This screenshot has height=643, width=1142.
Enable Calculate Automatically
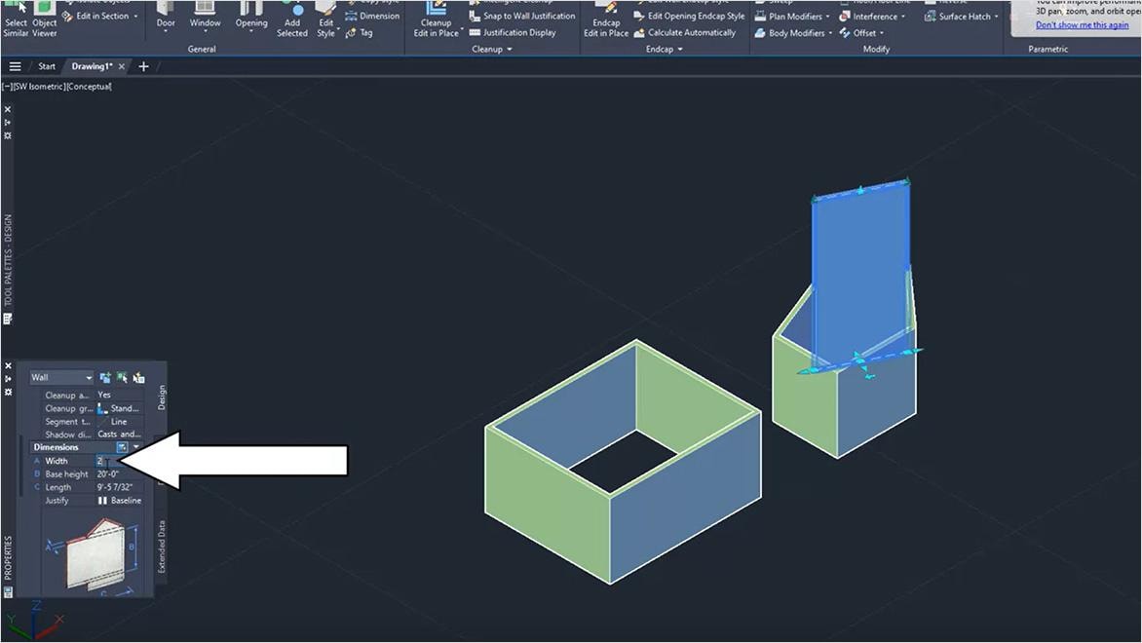click(692, 32)
